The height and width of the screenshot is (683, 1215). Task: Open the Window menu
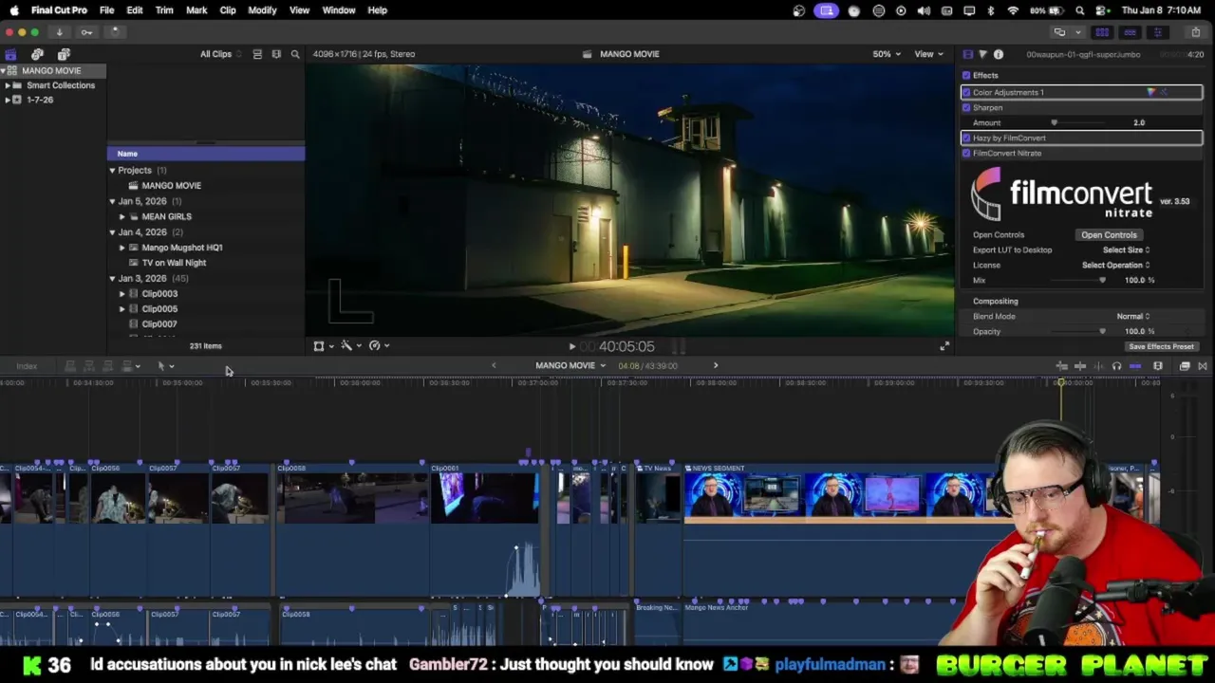click(338, 10)
